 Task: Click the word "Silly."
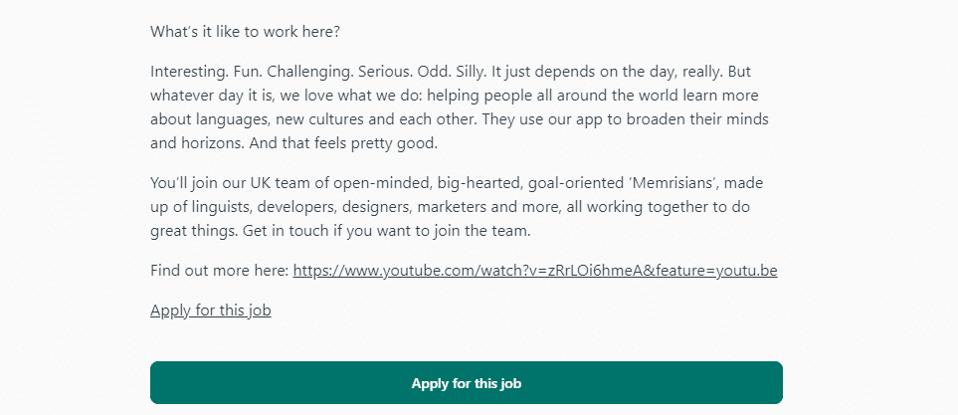click(x=471, y=72)
